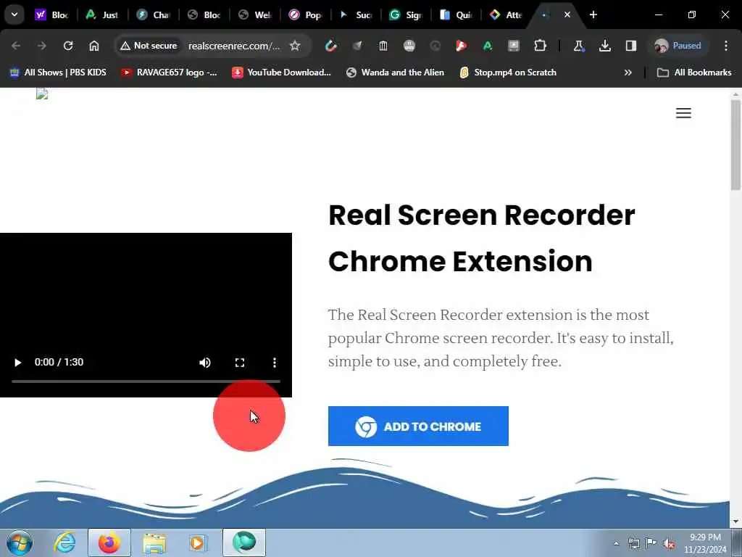Switch to the 'Pop' tab
742x557 pixels.
pyautogui.click(x=305, y=15)
